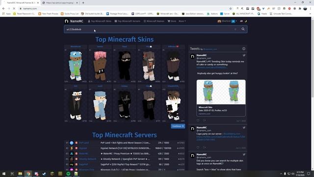This screenshot has width=314, height=177.
Task: Open the Heads bookmark
Action: [262, 14]
